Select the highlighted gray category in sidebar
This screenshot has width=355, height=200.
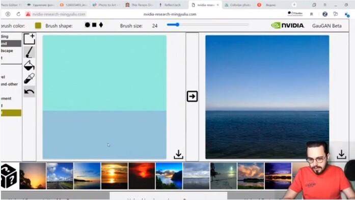point(11,43)
